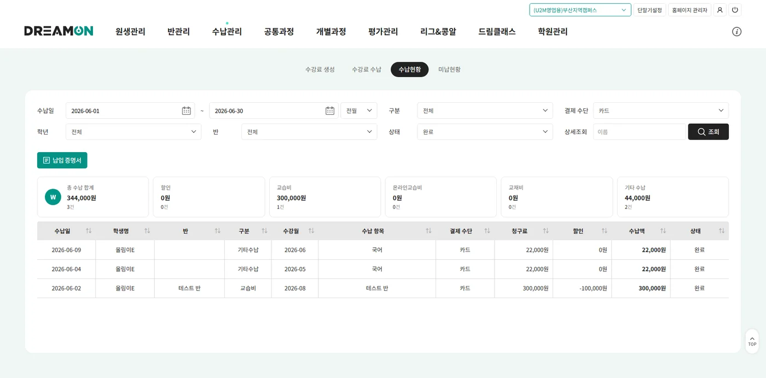Click the user profile icon
The image size is (766, 378).
[720, 10]
